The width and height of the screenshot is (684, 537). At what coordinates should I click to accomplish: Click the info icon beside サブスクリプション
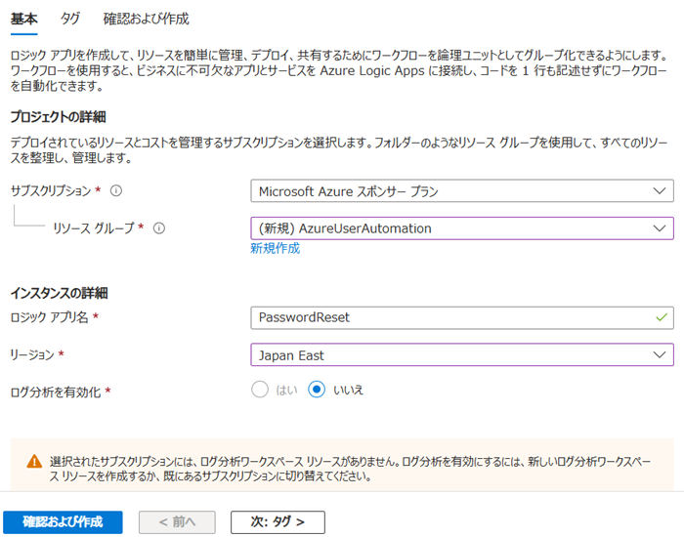(x=116, y=190)
